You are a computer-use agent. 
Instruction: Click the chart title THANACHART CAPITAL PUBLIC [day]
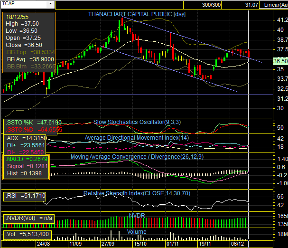[137, 14]
